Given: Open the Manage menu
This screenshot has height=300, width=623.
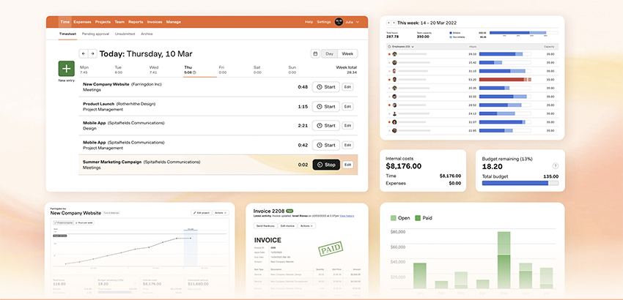Looking at the screenshot, I should [x=174, y=22].
